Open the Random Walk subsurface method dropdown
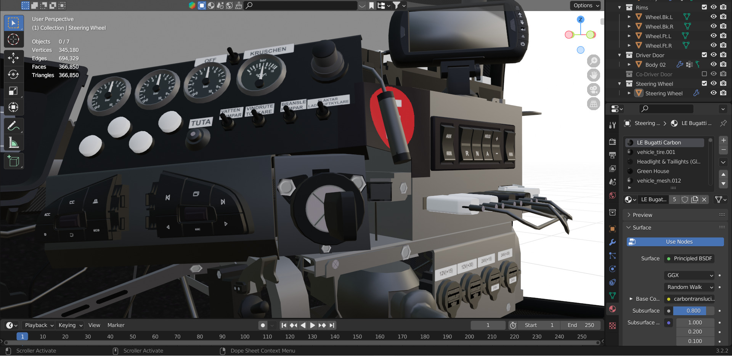 (x=689, y=287)
